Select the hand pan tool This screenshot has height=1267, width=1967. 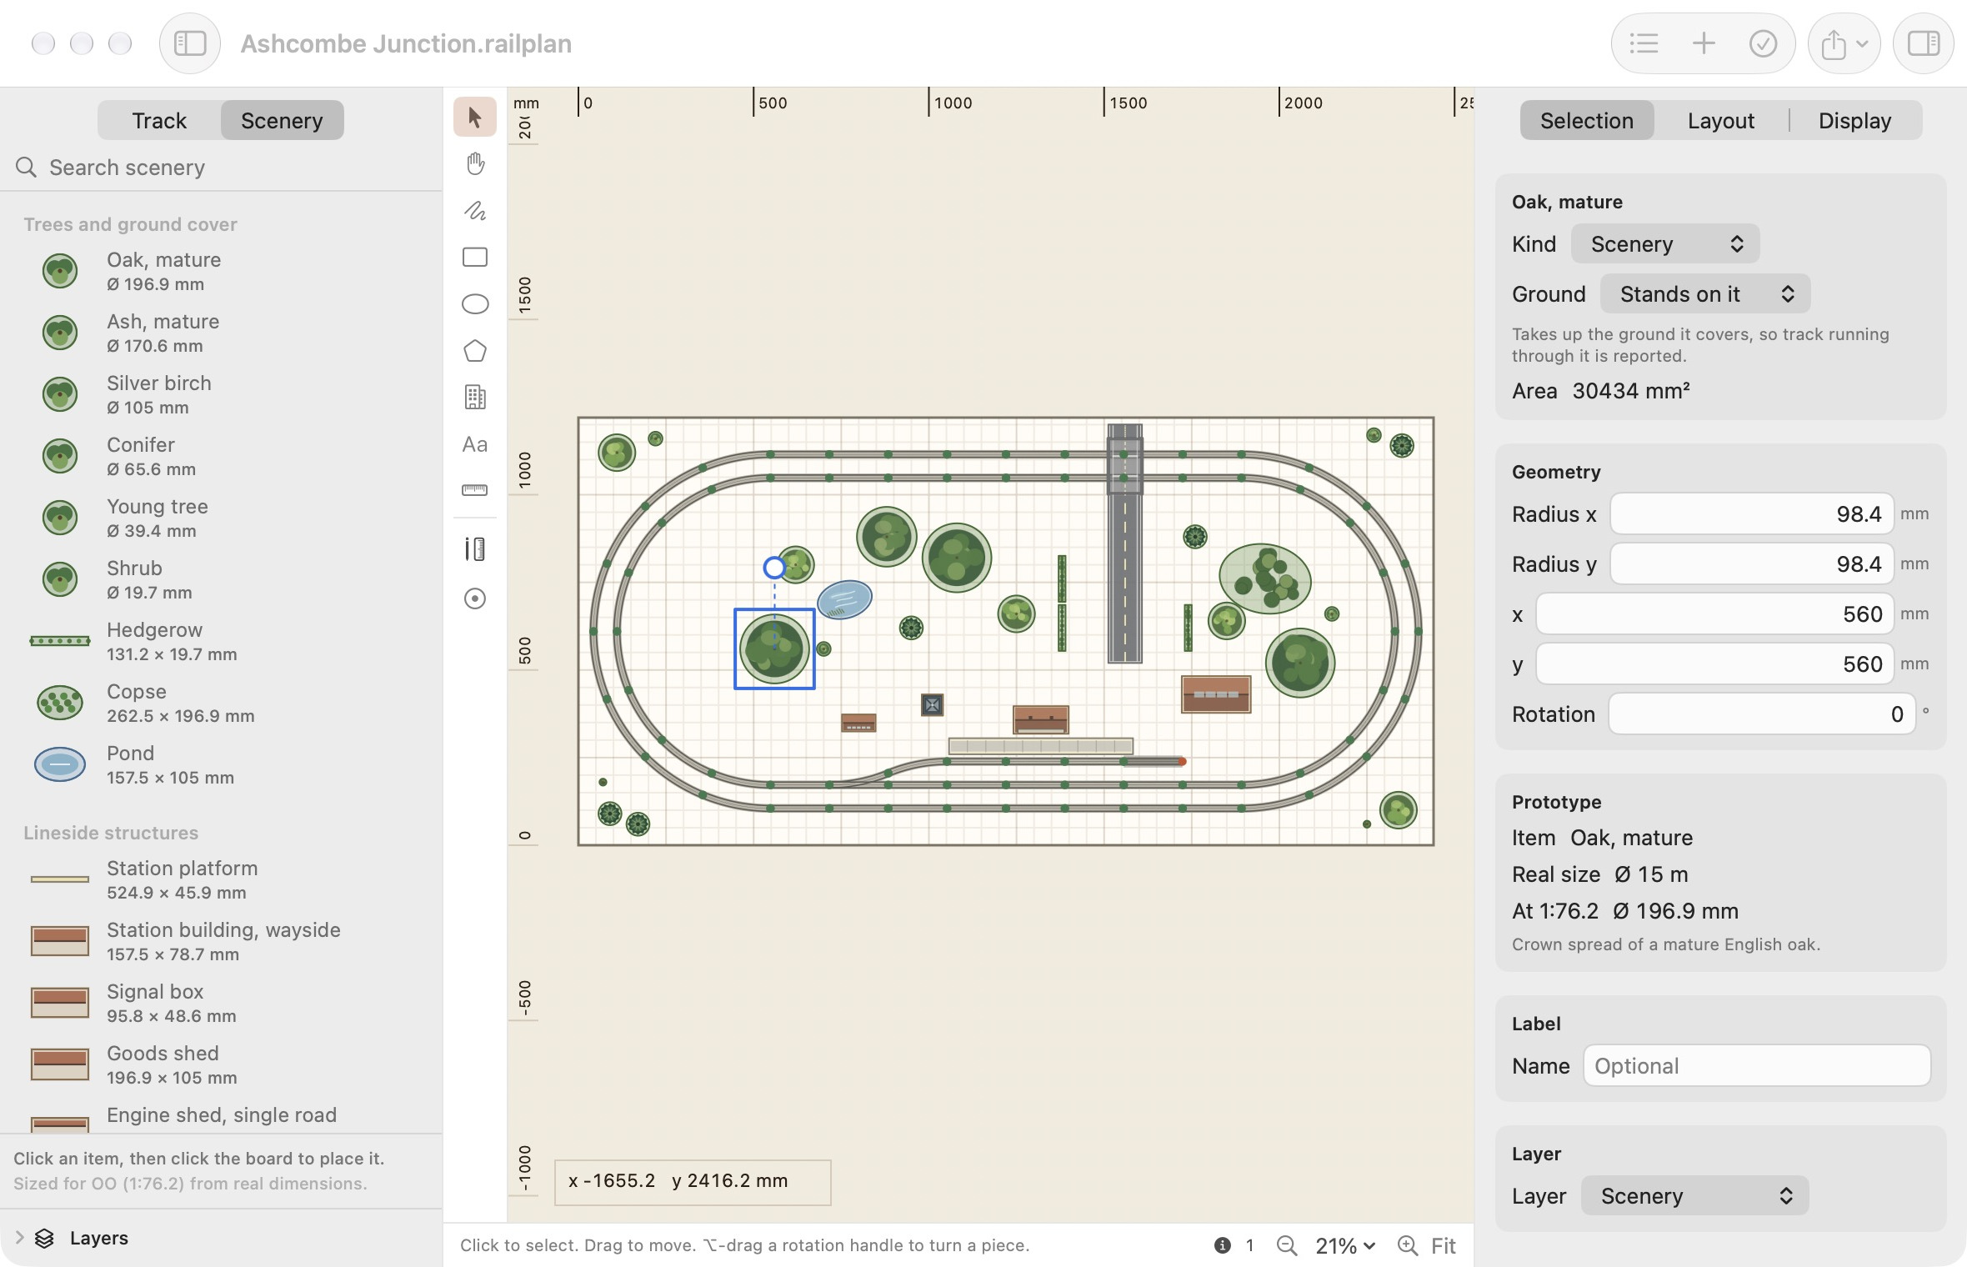click(x=475, y=163)
